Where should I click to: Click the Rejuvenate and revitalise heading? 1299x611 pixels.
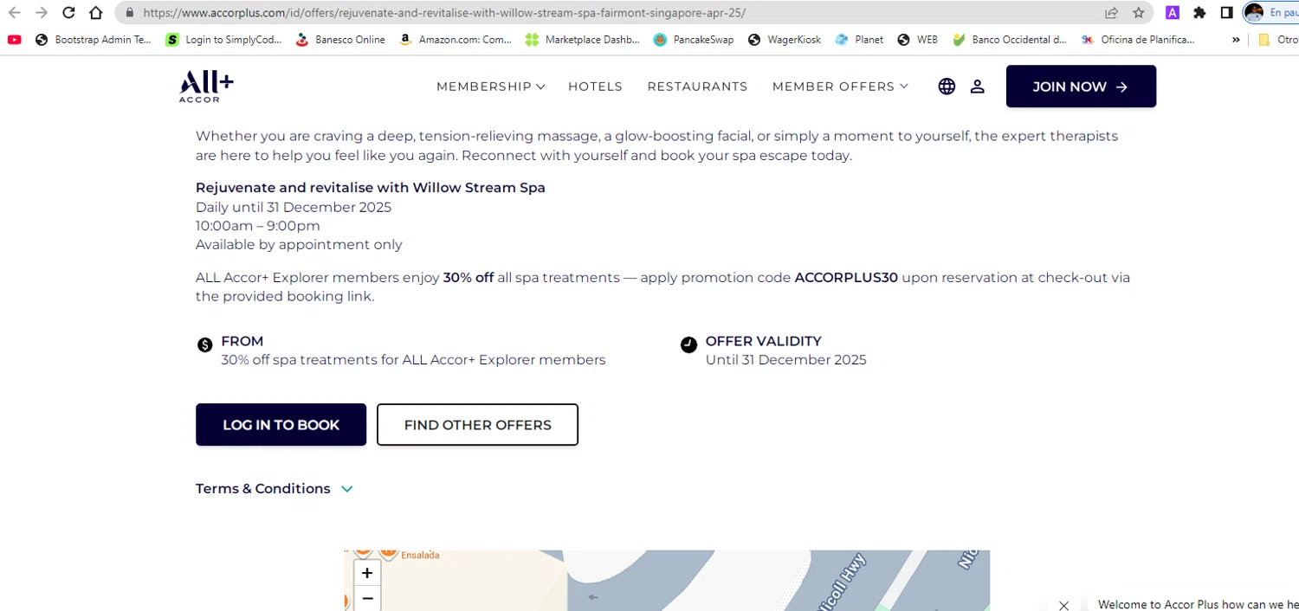point(371,188)
